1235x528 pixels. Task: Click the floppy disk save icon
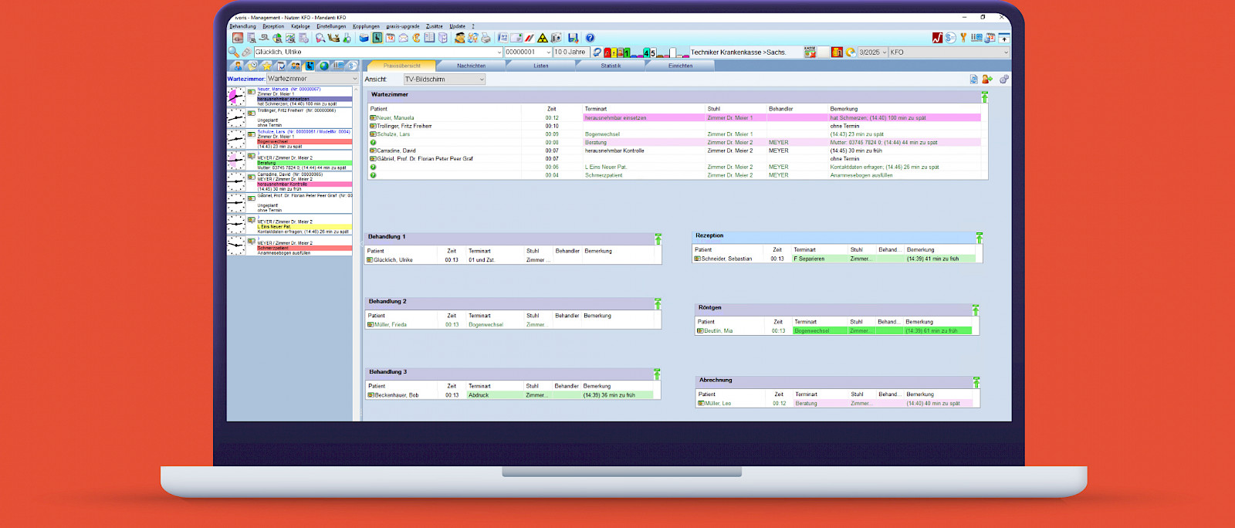(573, 38)
